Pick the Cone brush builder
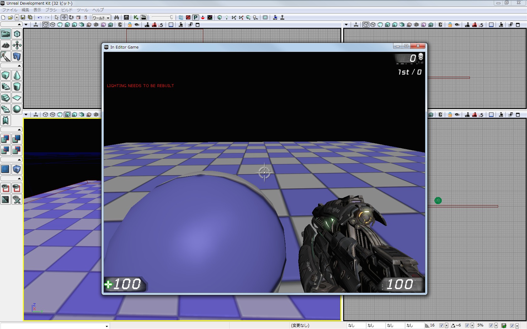The image size is (527, 329). point(17,76)
